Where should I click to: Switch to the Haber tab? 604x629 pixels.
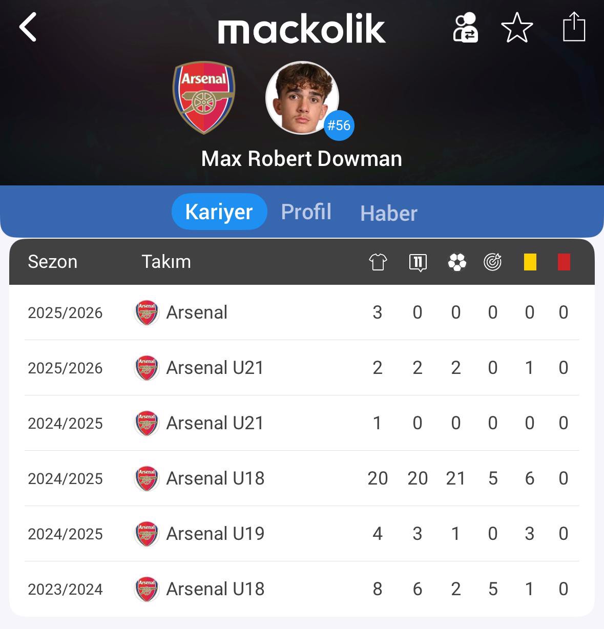pyautogui.click(x=388, y=213)
